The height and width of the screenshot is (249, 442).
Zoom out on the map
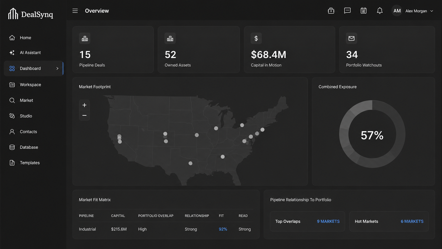(x=84, y=115)
